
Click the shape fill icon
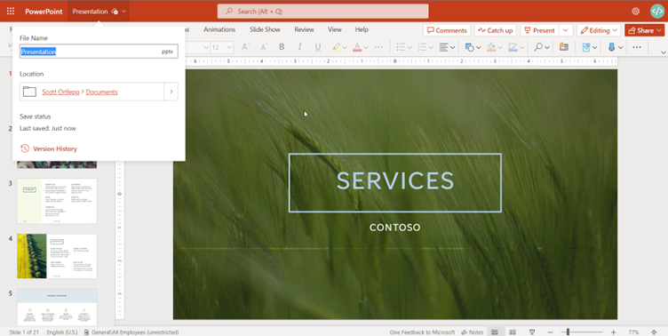(491, 47)
